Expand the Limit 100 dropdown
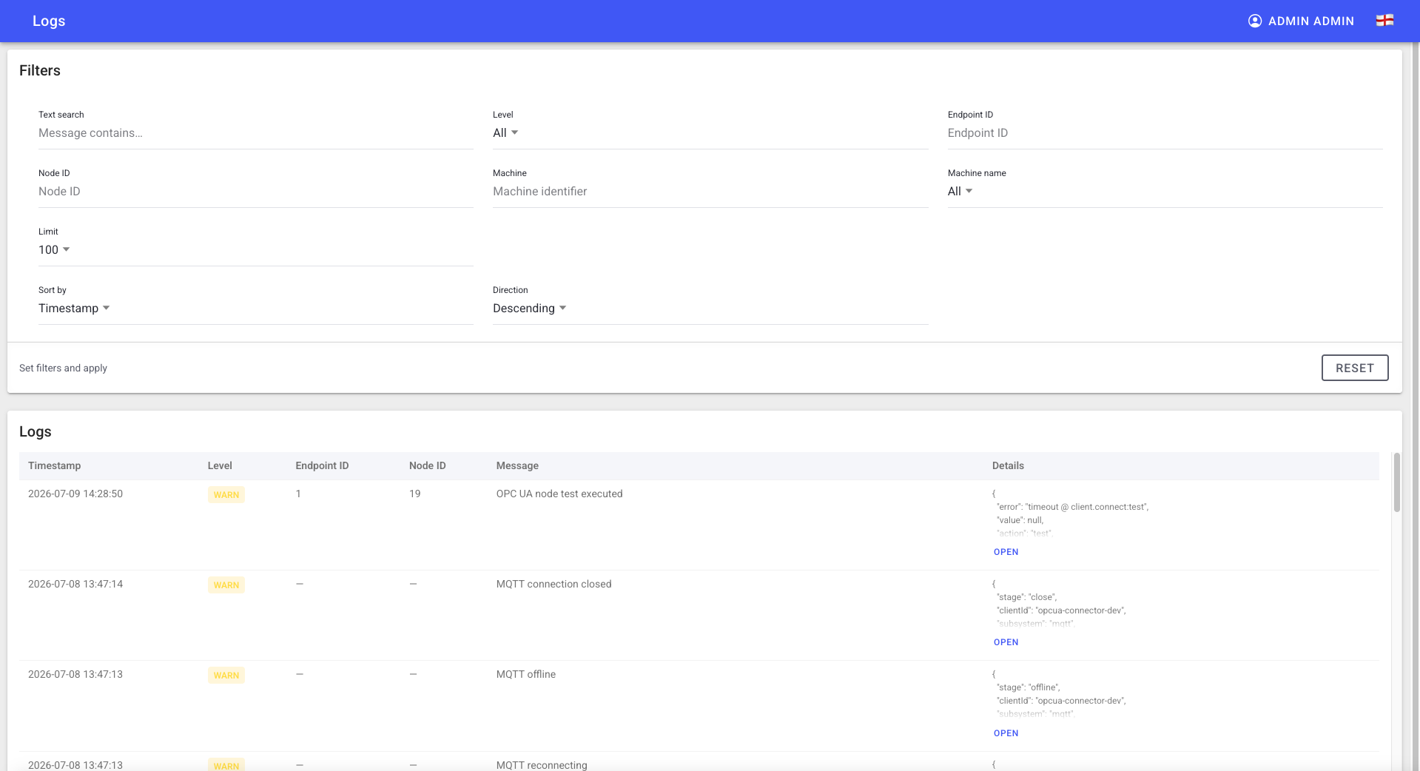1420x771 pixels. pyautogui.click(x=256, y=250)
